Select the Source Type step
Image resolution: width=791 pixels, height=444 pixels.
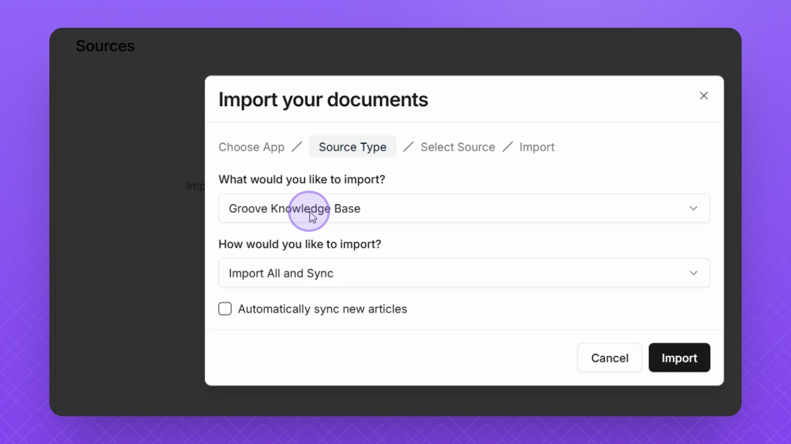click(x=352, y=147)
